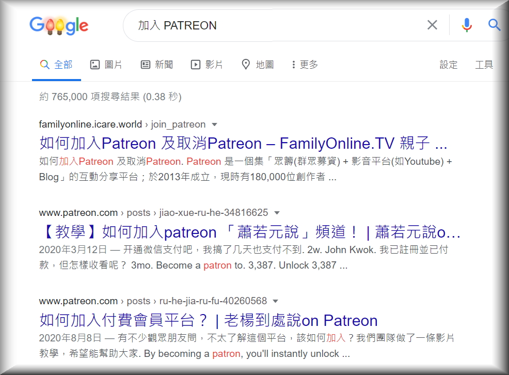Switch to the 圖片 tab
Screen dimensions: 509x375
[x=106, y=65]
